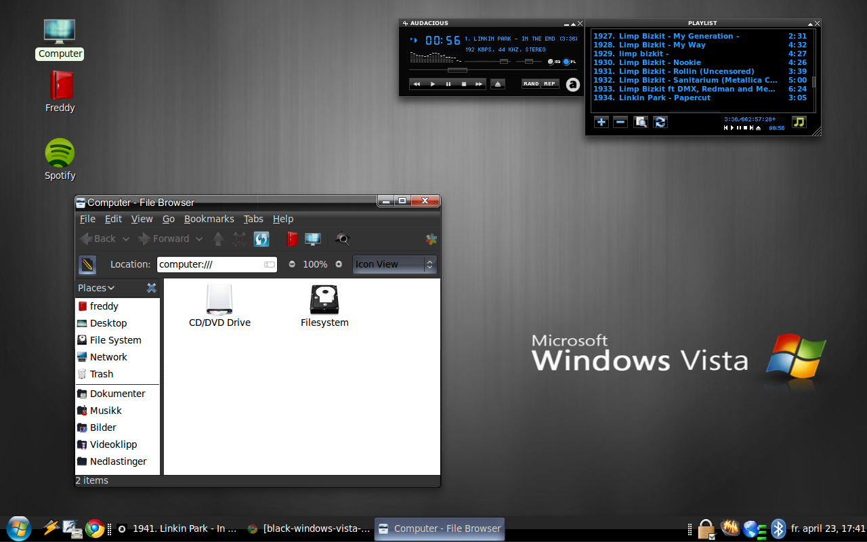Click the Audacious seek position slider
The height and width of the screenshot is (542, 867).
[457, 70]
